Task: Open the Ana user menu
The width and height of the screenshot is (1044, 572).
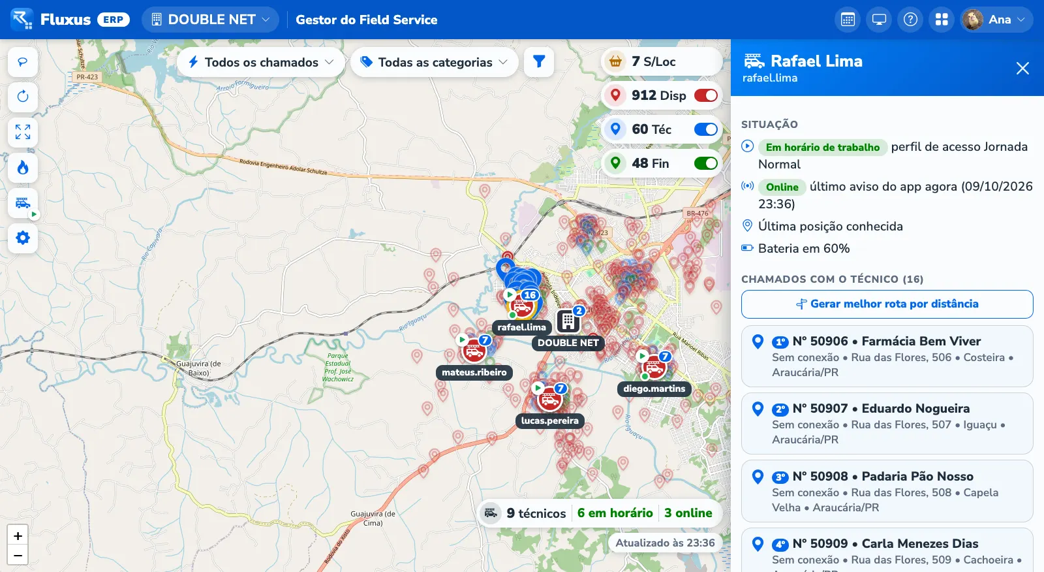Action: pyautogui.click(x=997, y=20)
